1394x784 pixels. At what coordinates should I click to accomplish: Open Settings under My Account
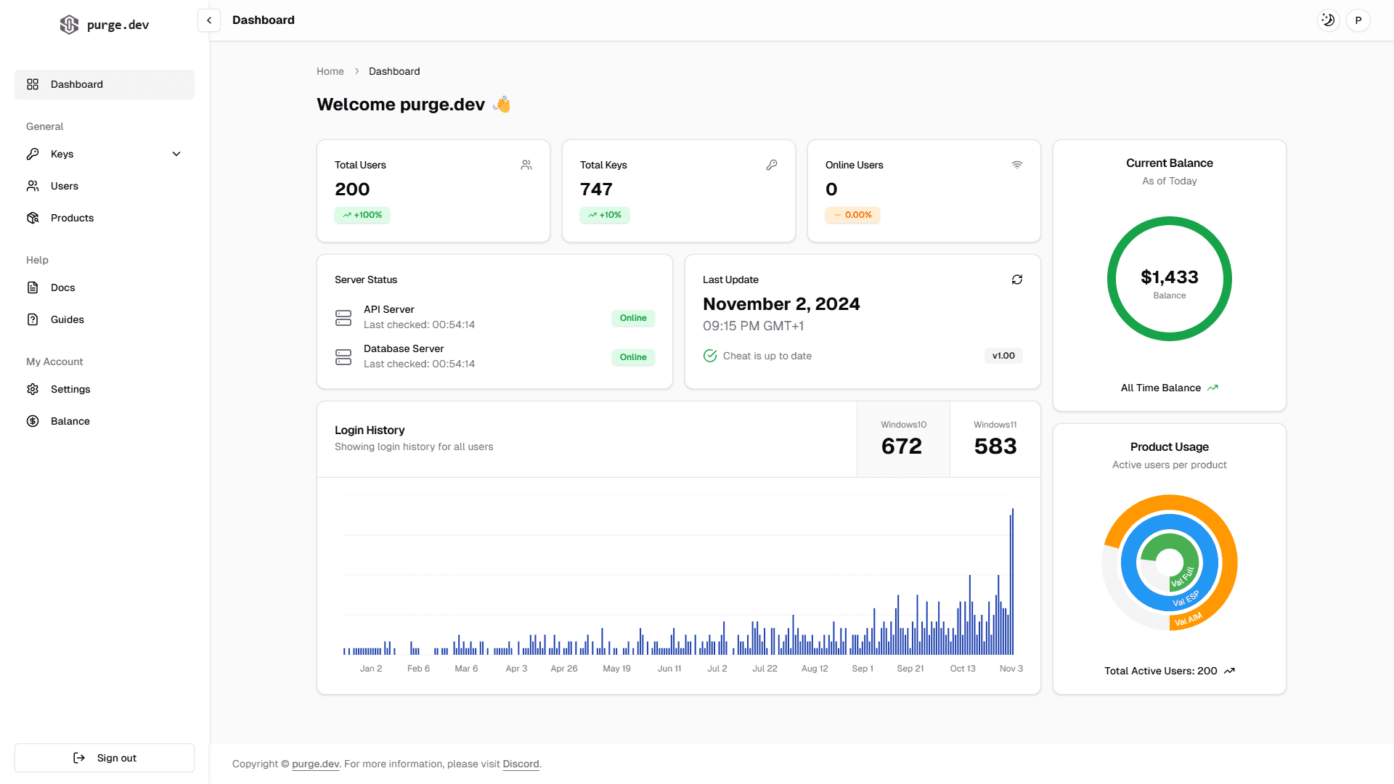pos(105,389)
